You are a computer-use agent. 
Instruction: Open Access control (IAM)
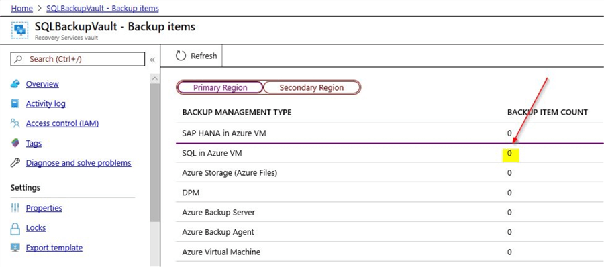click(x=62, y=123)
